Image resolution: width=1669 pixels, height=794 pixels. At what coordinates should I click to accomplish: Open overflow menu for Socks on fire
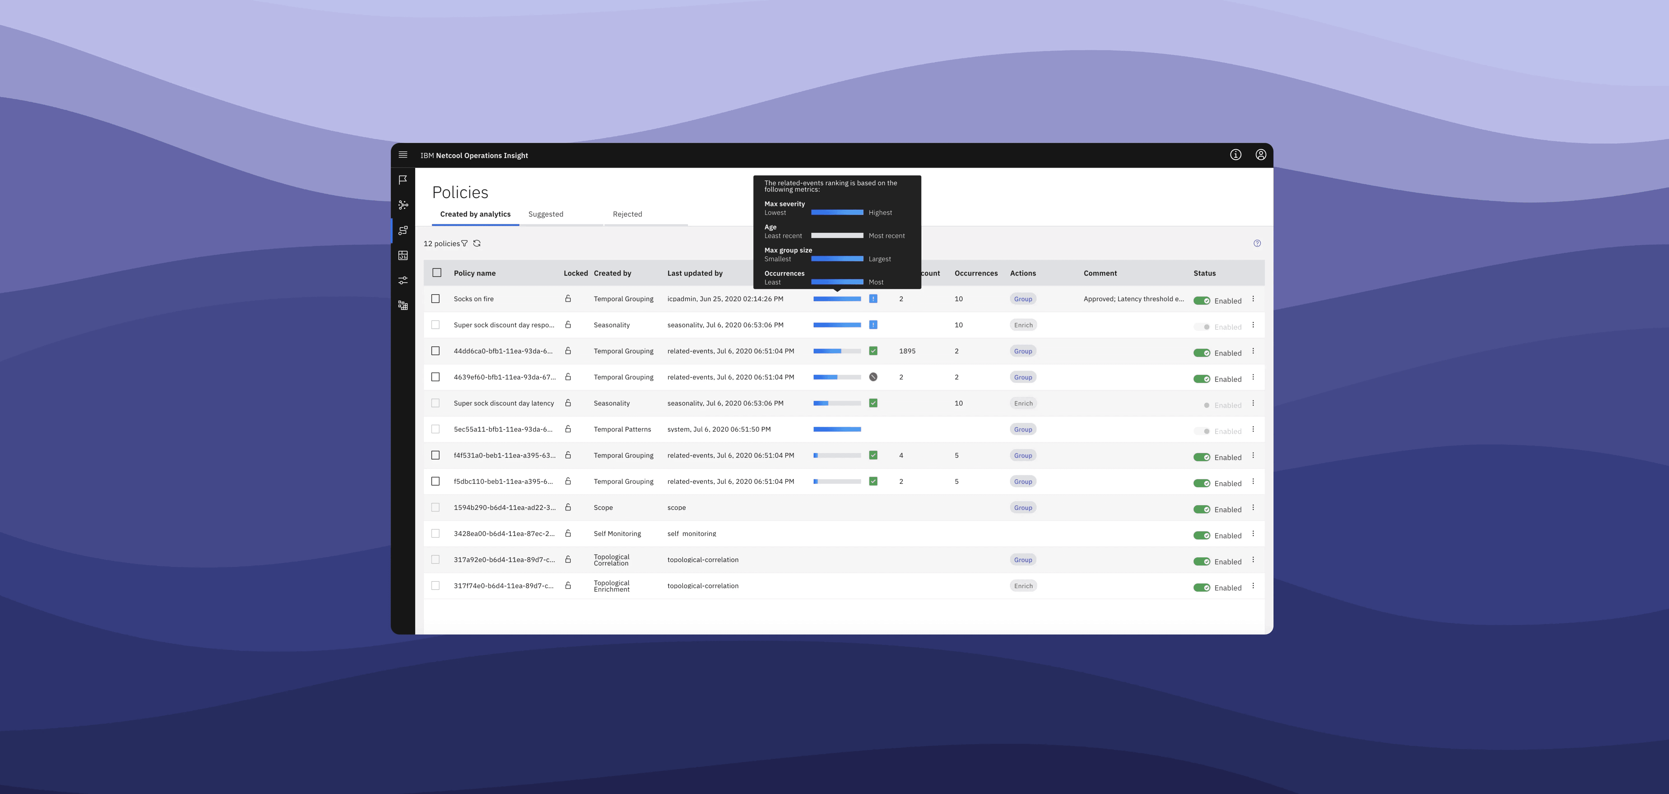(x=1253, y=299)
